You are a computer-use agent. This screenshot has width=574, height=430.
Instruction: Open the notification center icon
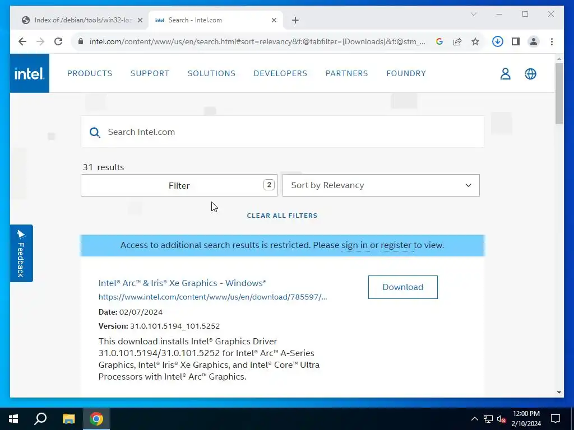point(556,419)
